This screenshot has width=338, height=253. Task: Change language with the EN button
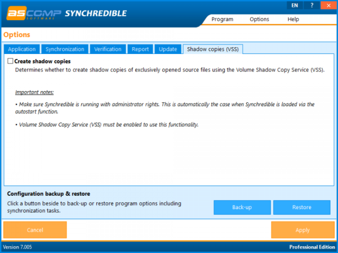click(295, 6)
